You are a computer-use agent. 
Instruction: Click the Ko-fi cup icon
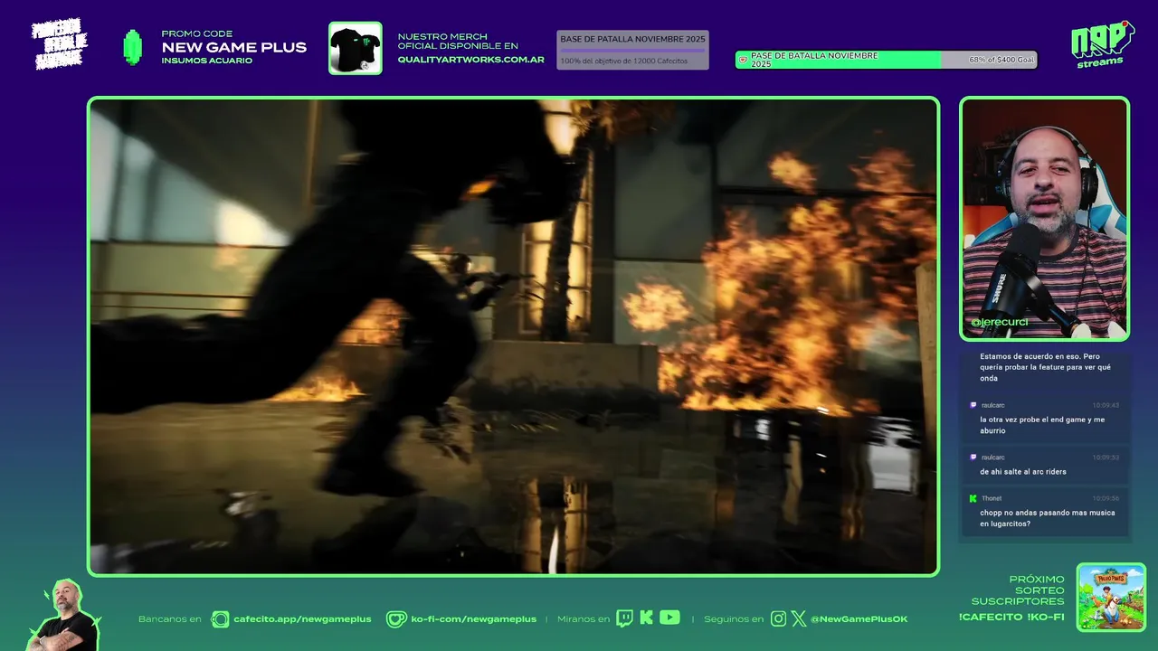tap(396, 619)
